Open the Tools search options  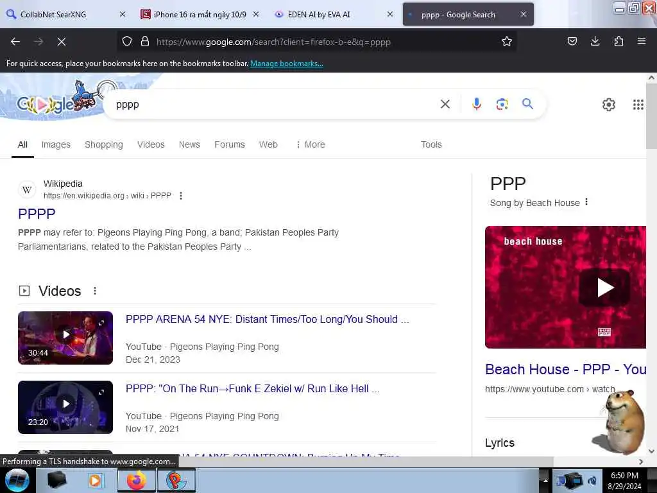click(x=431, y=144)
